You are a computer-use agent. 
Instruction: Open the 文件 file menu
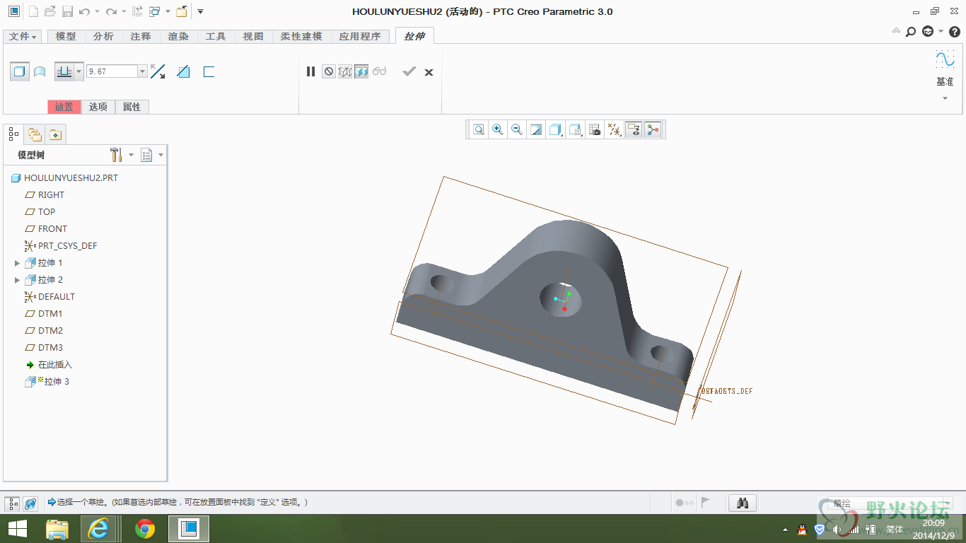coord(23,37)
